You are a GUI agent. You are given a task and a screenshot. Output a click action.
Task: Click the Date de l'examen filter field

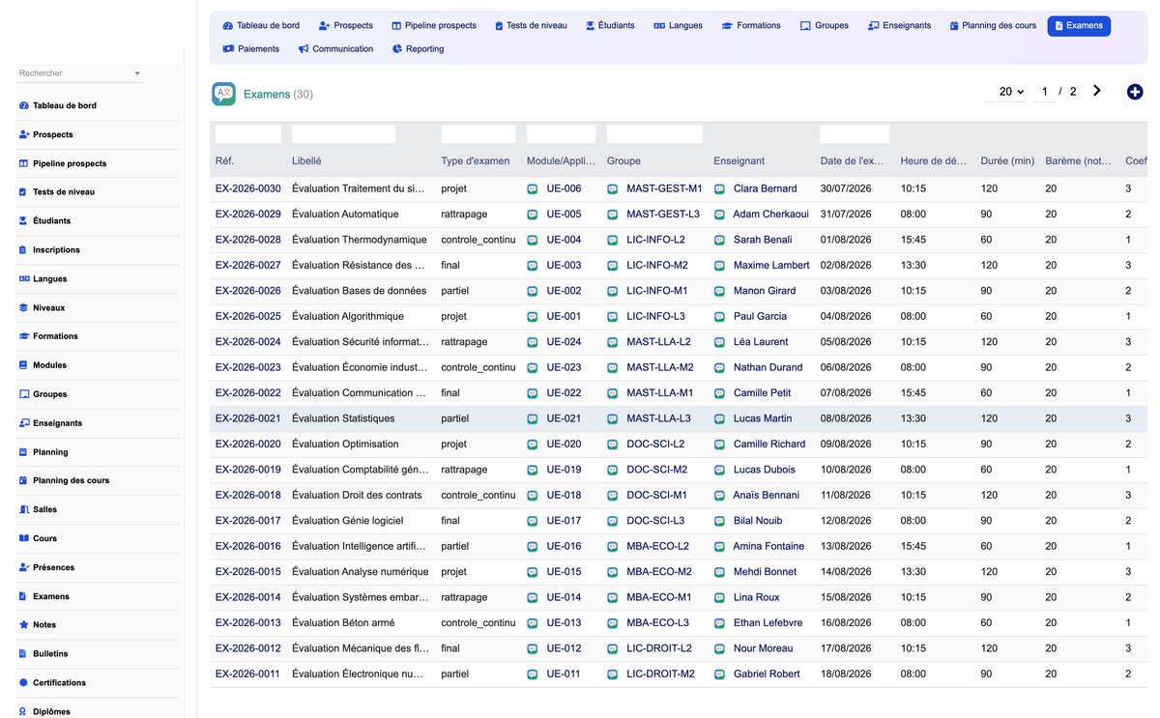pos(855,134)
